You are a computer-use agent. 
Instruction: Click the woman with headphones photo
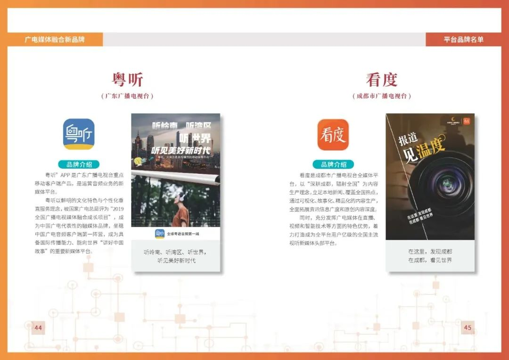tap(176, 203)
